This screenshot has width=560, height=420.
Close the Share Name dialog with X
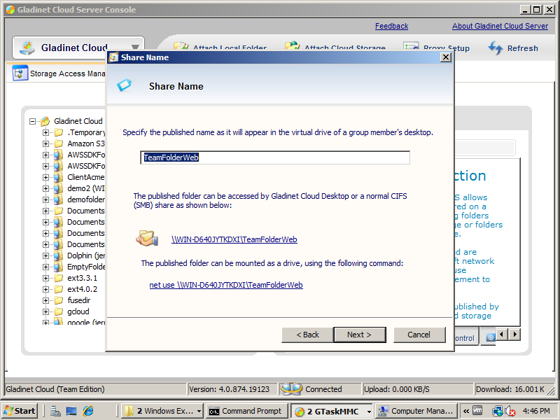(x=445, y=57)
